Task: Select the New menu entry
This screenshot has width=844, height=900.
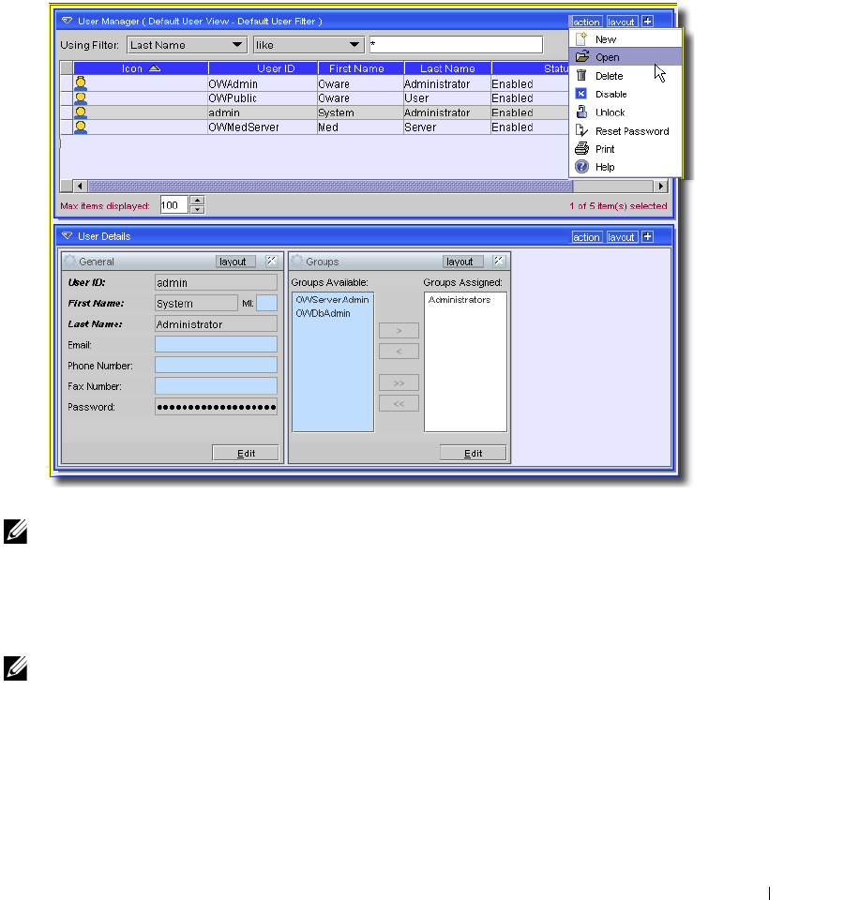Action: click(x=625, y=39)
